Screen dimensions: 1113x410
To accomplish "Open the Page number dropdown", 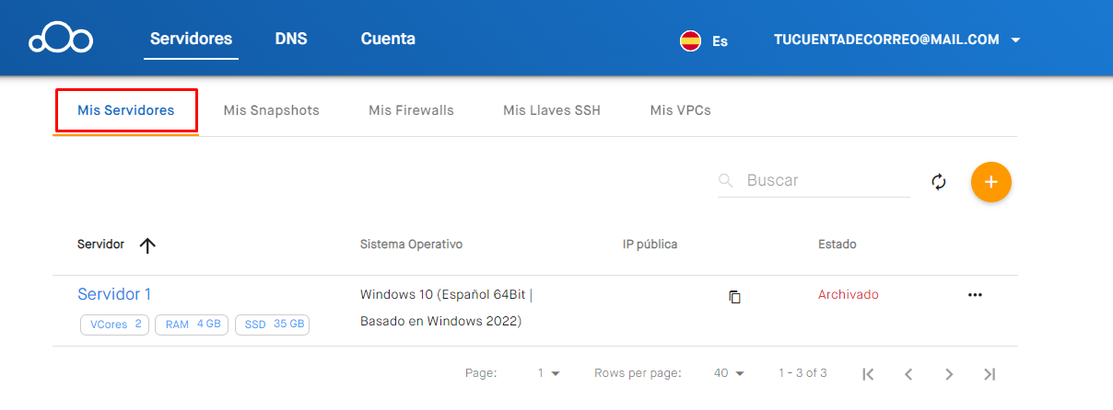I will (x=549, y=373).
